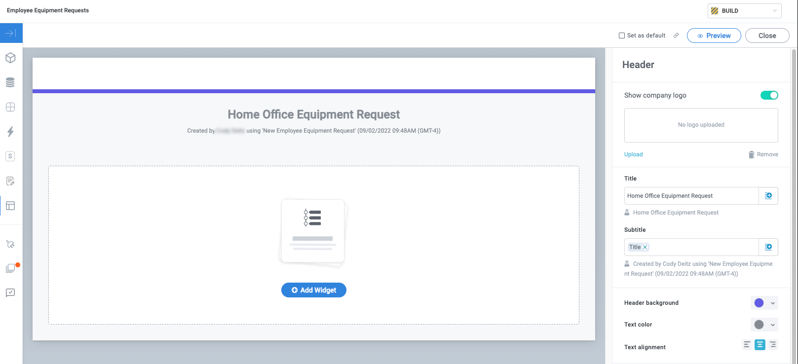Expand the Header background color dropdown
This screenshot has width=798, height=364.
click(773, 303)
